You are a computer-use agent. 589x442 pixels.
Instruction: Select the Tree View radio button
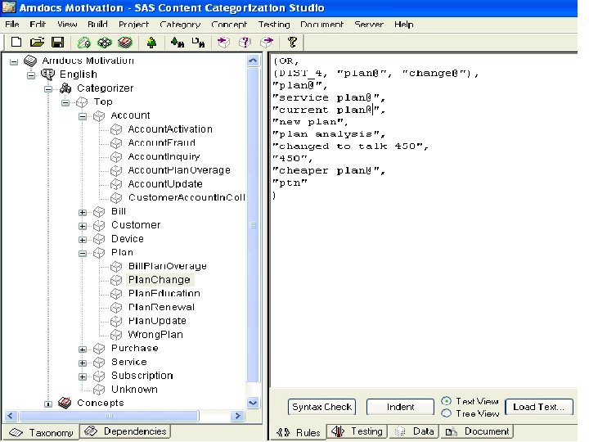point(447,413)
